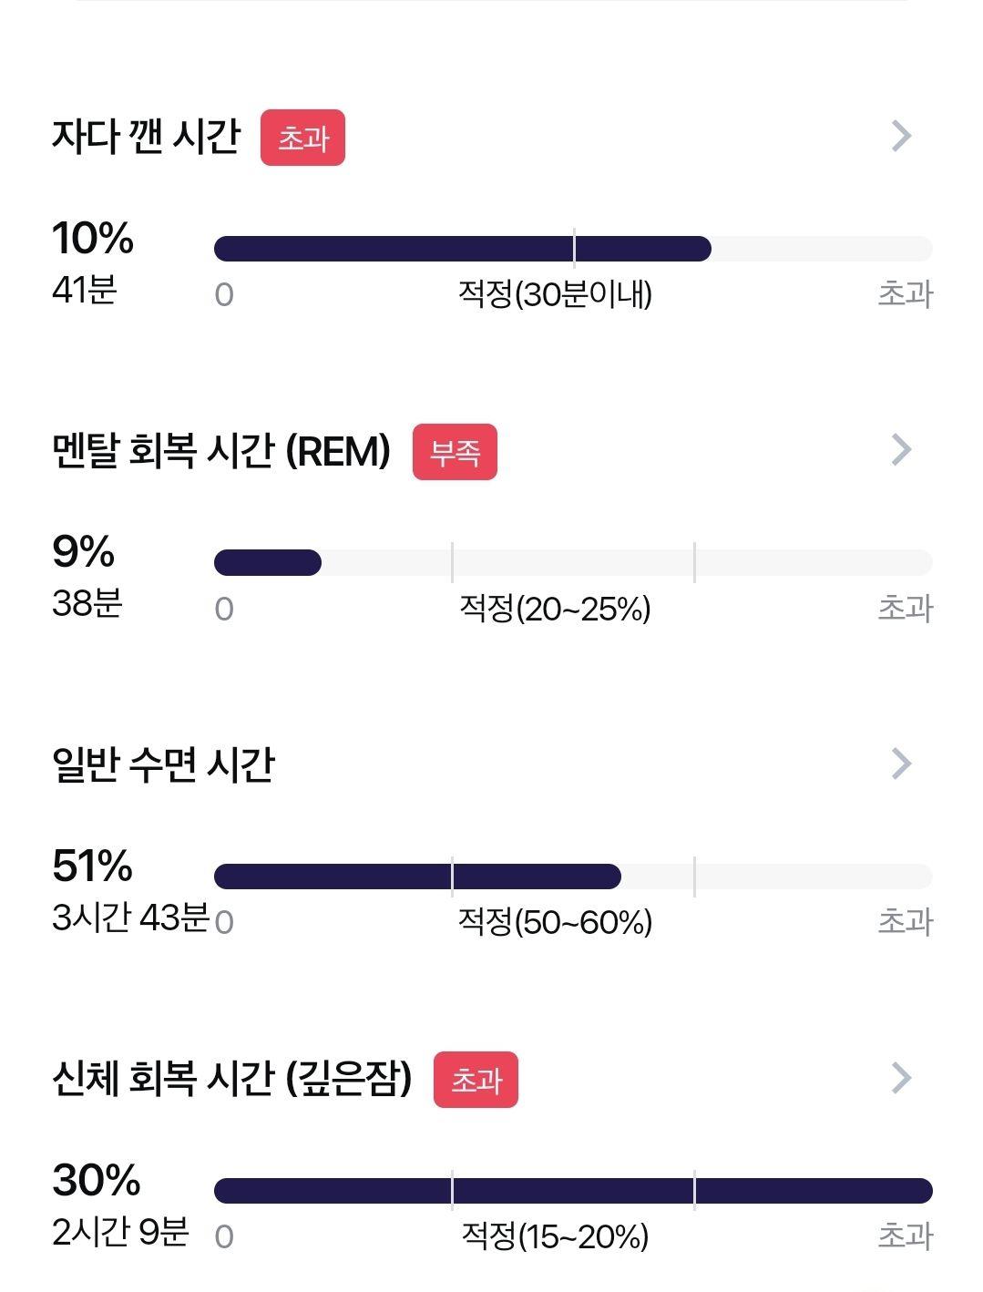This screenshot has width=983, height=1292.
Task: Tap the 초과 badge beside 자다 깬 시간
Action: click(302, 138)
